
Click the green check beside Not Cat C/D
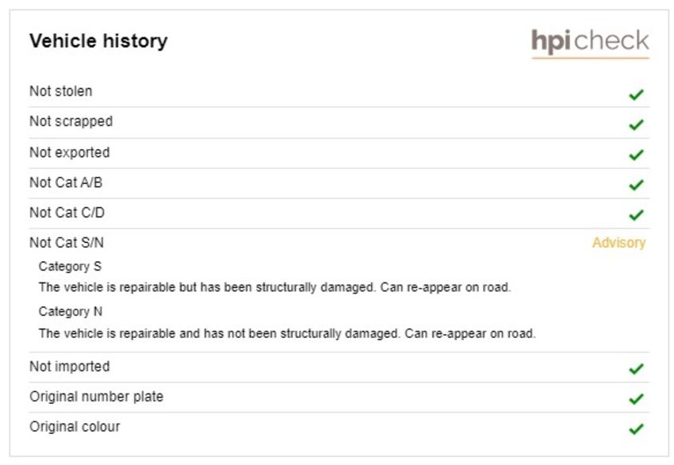[x=636, y=215]
